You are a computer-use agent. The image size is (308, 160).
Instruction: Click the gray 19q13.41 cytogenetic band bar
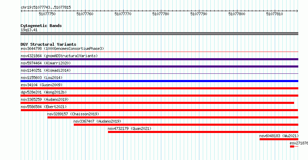click(159, 34)
